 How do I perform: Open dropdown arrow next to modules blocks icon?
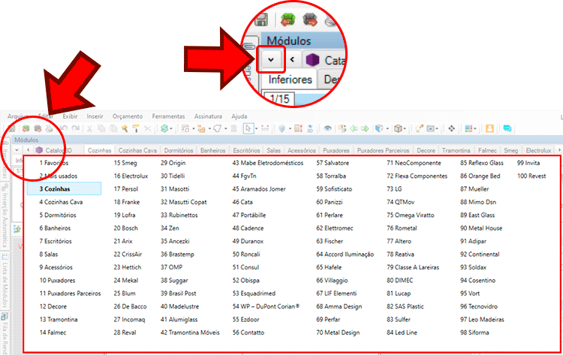coord(209,129)
